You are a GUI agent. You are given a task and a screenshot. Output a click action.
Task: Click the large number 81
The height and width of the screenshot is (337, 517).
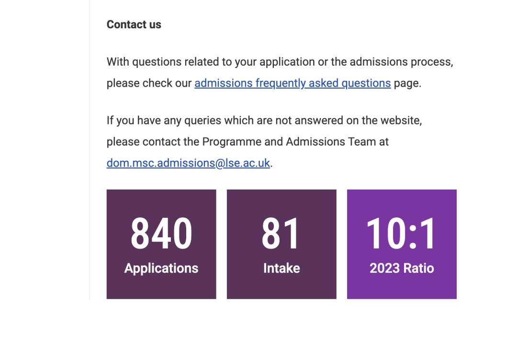281,234
